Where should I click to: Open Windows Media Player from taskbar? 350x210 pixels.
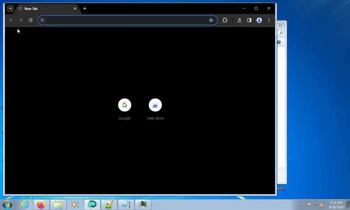pyautogui.click(x=75, y=205)
